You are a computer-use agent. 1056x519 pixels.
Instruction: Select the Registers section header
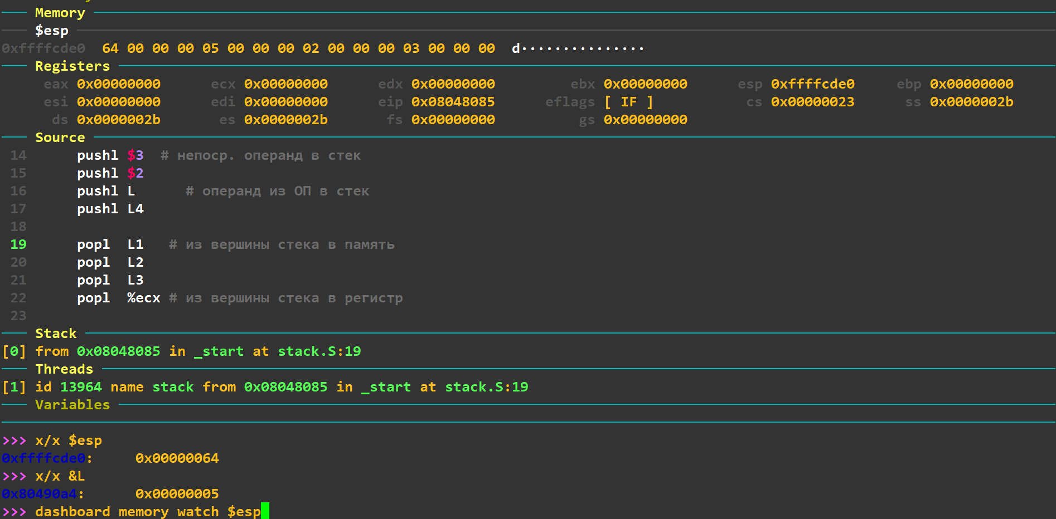[72, 66]
